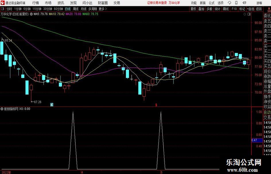Viewport: 271px width, 174px height.
Task: Open the 交易 menu
Action: click(117, 3)
